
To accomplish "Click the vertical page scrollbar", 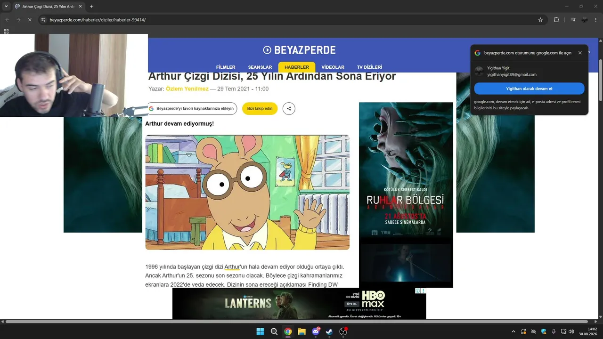I will pyautogui.click(x=600, y=80).
